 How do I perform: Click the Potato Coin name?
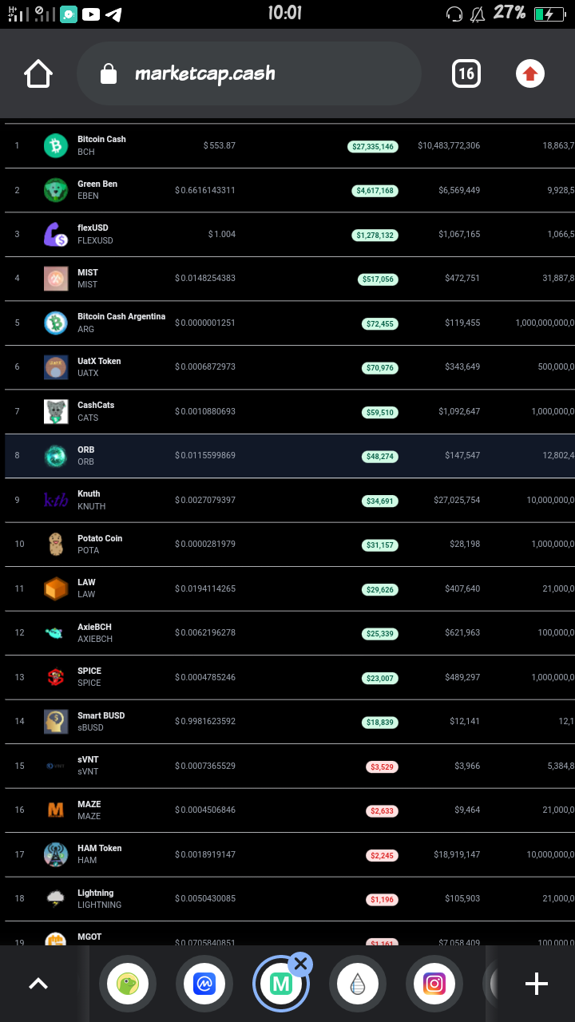[x=100, y=538]
